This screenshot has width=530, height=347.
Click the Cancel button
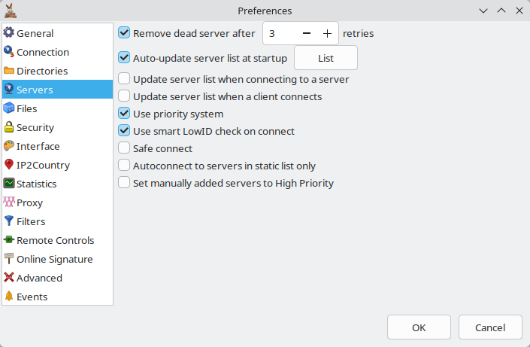[x=490, y=327]
